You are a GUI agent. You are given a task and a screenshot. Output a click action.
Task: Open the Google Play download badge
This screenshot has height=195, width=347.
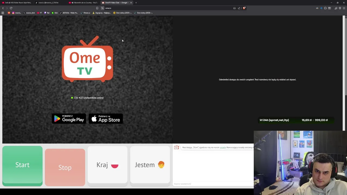[x=69, y=119]
